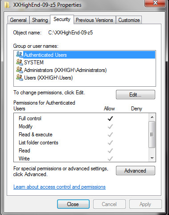169x215 pixels.
Task: Click Full control Allow checkmark
Action: tap(110, 118)
